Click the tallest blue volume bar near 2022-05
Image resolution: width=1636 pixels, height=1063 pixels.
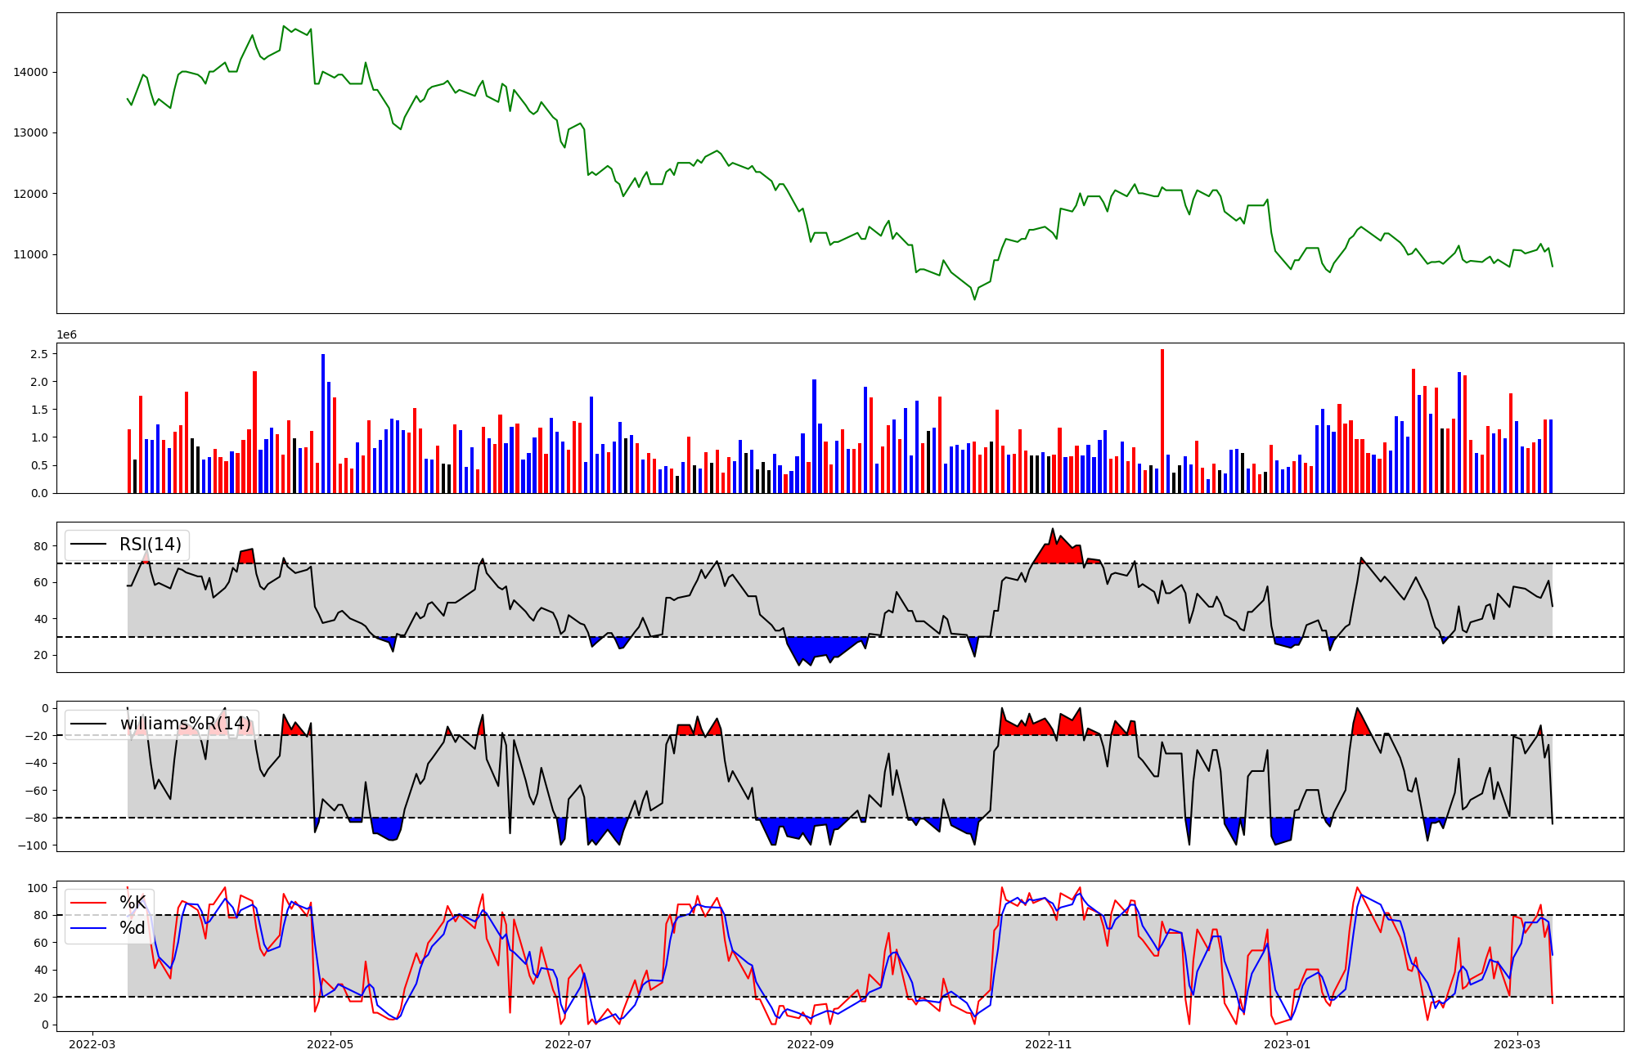(x=323, y=424)
